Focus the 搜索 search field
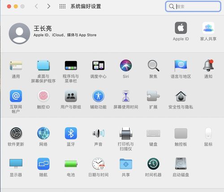Image resolution: width=224 pixels, height=192 pixels. click(x=193, y=6)
